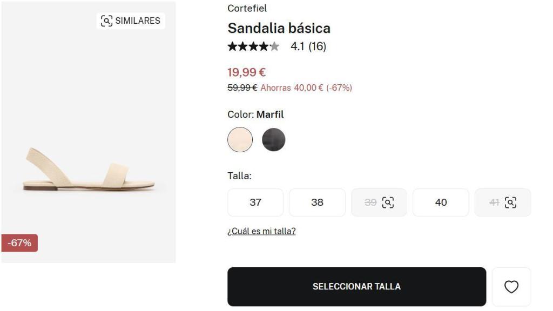Click the Sandalia básica product title
Screen dimensions: 553x311
click(x=279, y=28)
